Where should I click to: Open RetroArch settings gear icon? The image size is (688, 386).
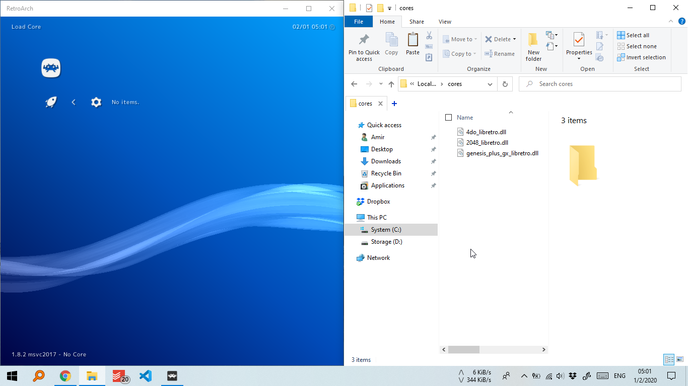click(x=96, y=102)
